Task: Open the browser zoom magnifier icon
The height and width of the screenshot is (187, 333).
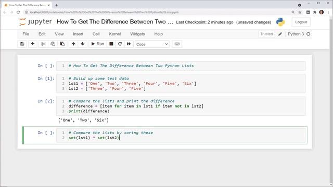Action: pyautogui.click(x=293, y=12)
